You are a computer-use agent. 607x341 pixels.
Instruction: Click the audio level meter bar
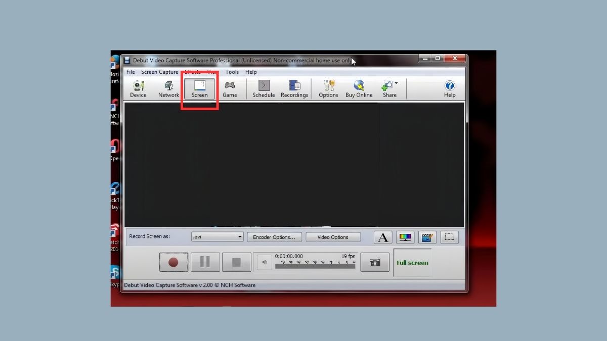pyautogui.click(x=315, y=266)
